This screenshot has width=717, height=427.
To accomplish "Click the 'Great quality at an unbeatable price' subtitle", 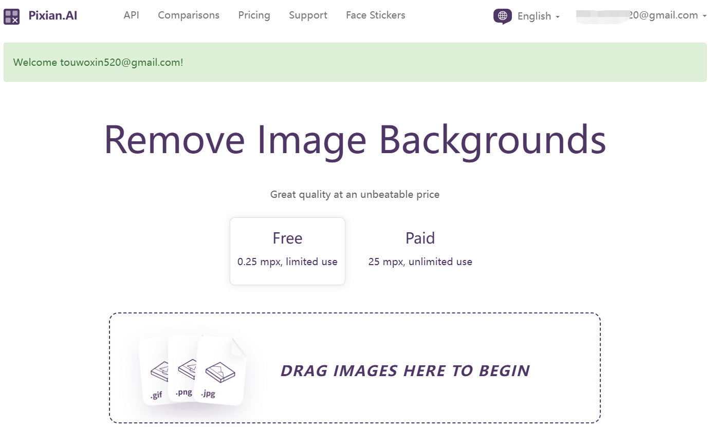I will (355, 195).
